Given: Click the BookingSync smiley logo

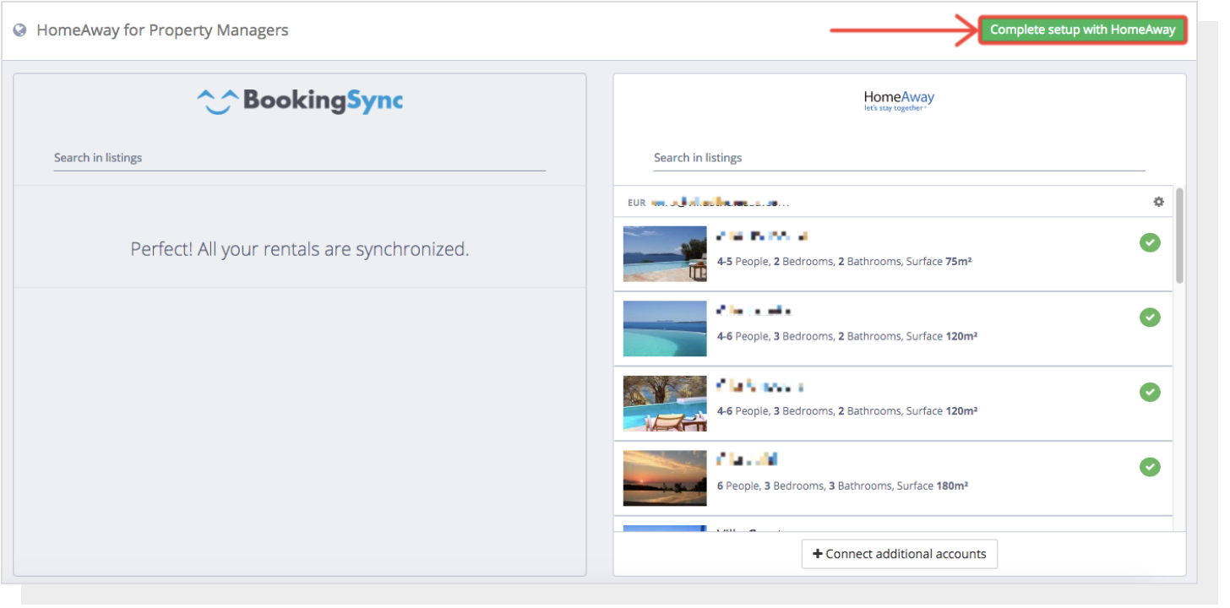Looking at the screenshot, I should point(215,100).
